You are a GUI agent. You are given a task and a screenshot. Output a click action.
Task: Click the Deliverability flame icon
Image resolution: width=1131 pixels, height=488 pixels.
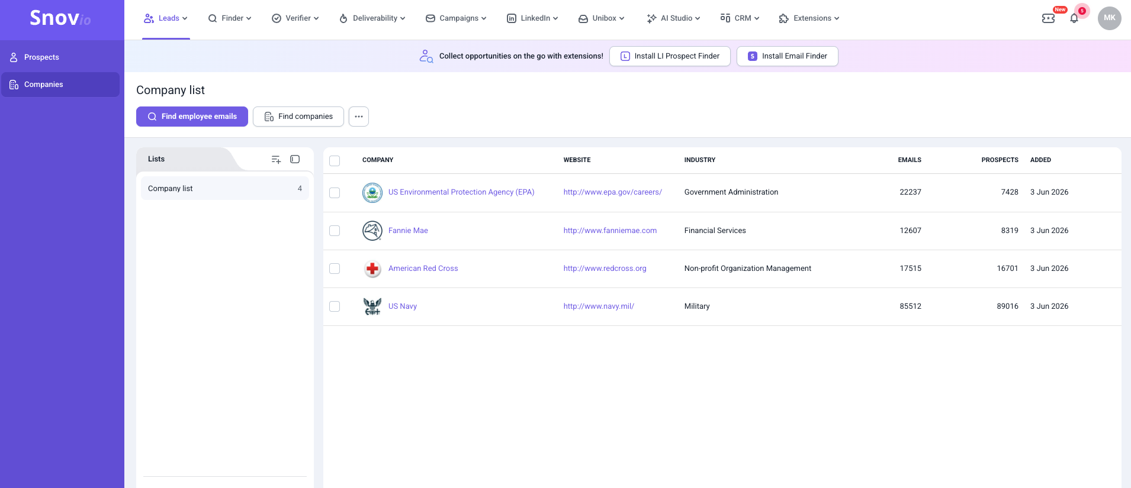(x=343, y=18)
